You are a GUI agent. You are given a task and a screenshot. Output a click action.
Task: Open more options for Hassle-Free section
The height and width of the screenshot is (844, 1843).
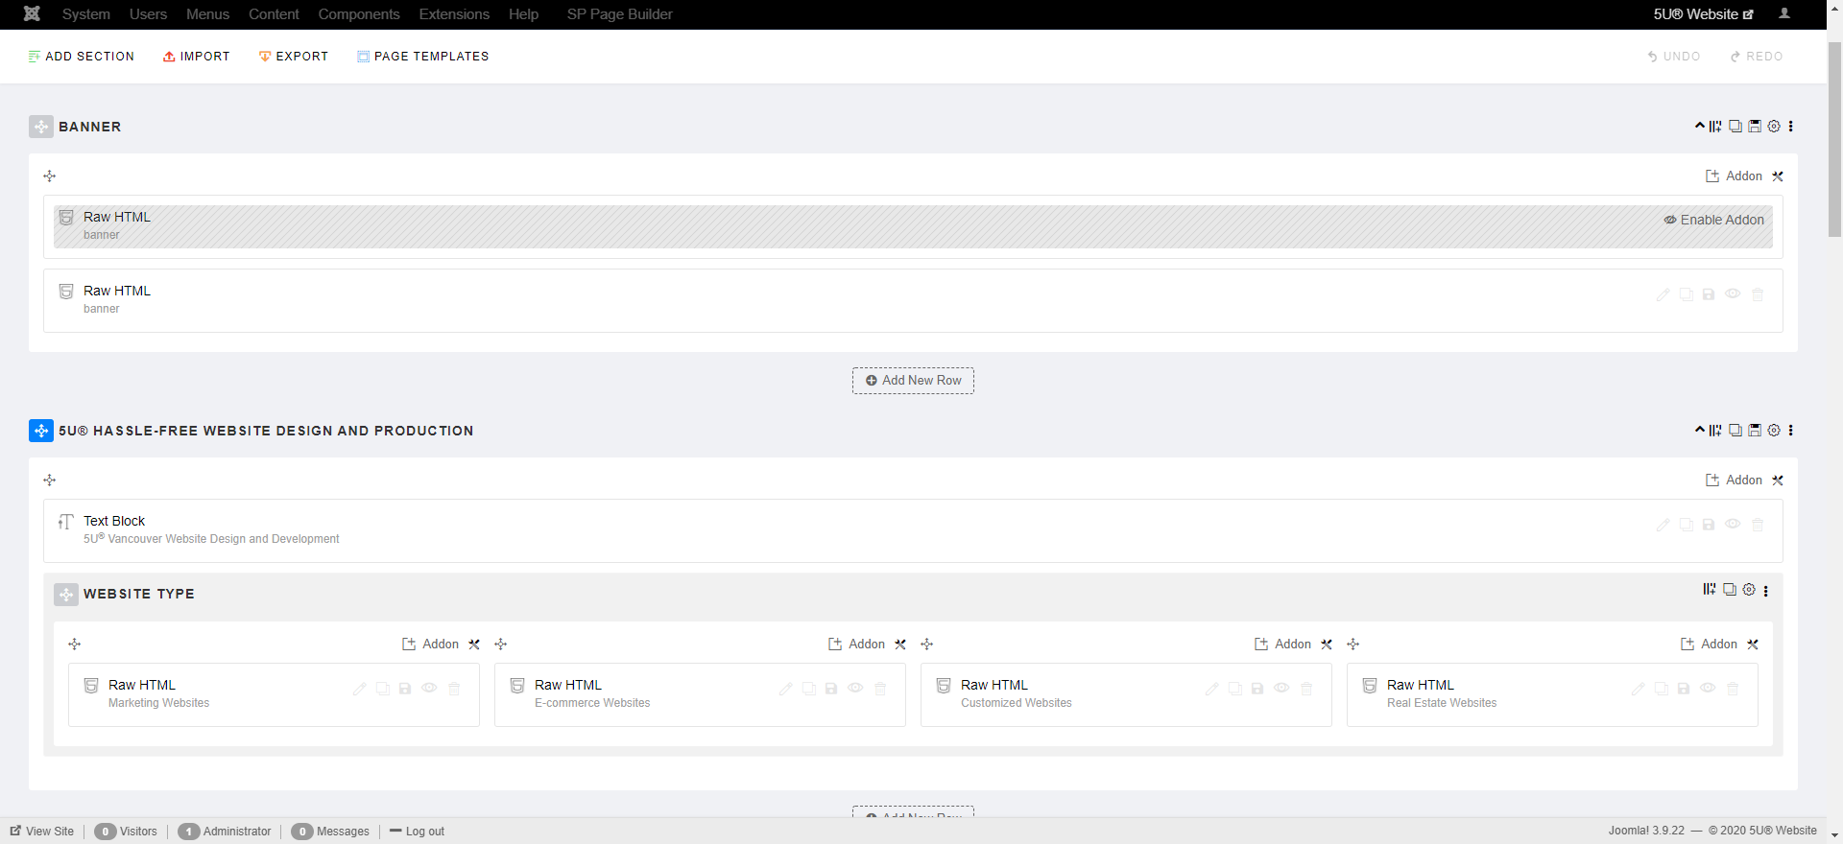(x=1790, y=430)
